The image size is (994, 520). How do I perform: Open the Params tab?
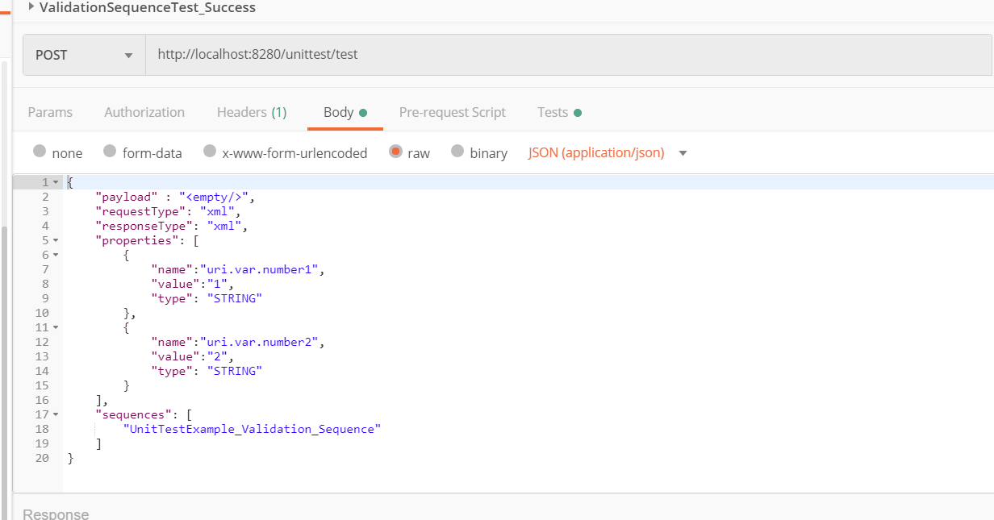(50, 112)
